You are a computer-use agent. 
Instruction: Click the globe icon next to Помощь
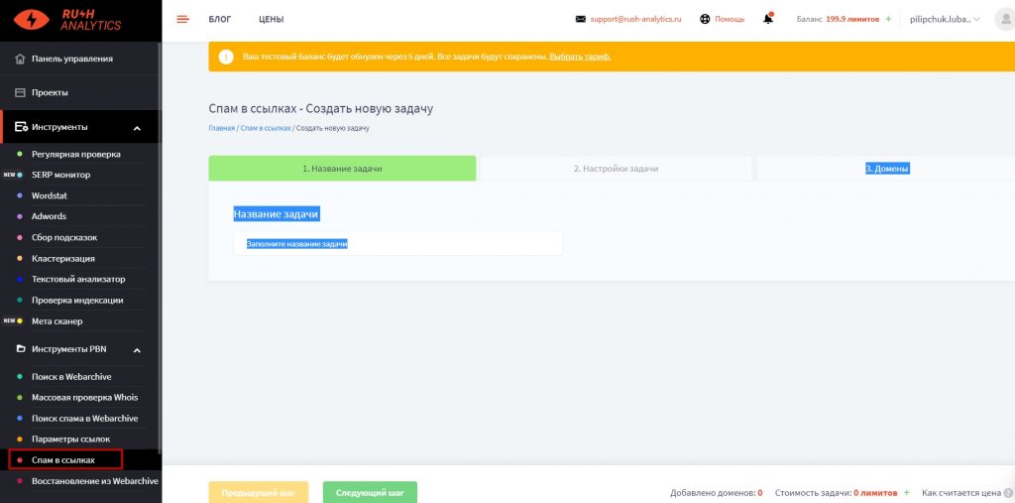pos(705,19)
